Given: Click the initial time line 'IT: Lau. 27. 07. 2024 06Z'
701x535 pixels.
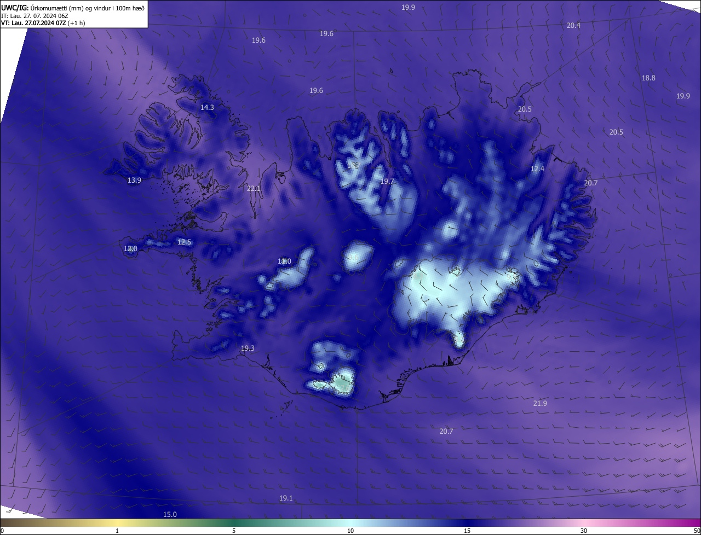Looking at the screenshot, I should point(35,15).
